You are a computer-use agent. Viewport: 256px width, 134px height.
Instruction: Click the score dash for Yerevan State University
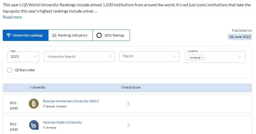128,125
